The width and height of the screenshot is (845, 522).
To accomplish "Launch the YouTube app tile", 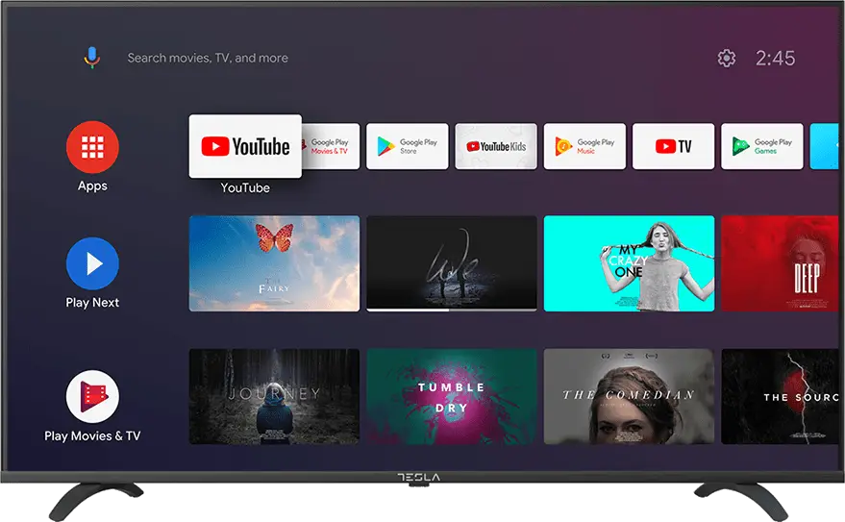I will tap(245, 146).
